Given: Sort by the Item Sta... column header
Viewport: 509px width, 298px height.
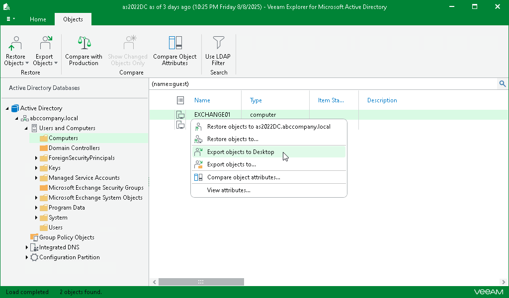Looking at the screenshot, I should point(331,100).
